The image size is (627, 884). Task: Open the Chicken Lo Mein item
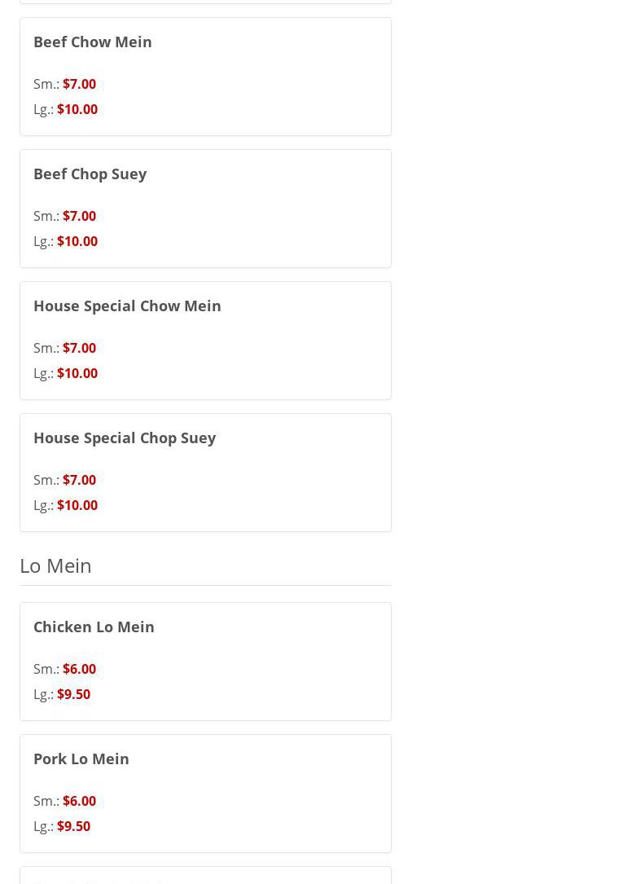(94, 627)
